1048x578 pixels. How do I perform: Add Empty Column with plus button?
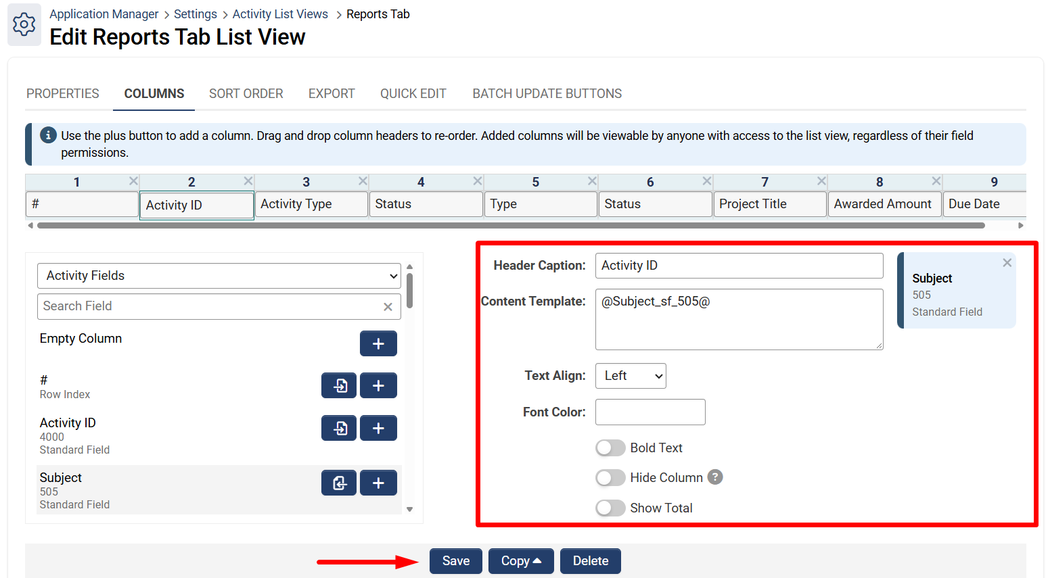pyautogui.click(x=378, y=343)
